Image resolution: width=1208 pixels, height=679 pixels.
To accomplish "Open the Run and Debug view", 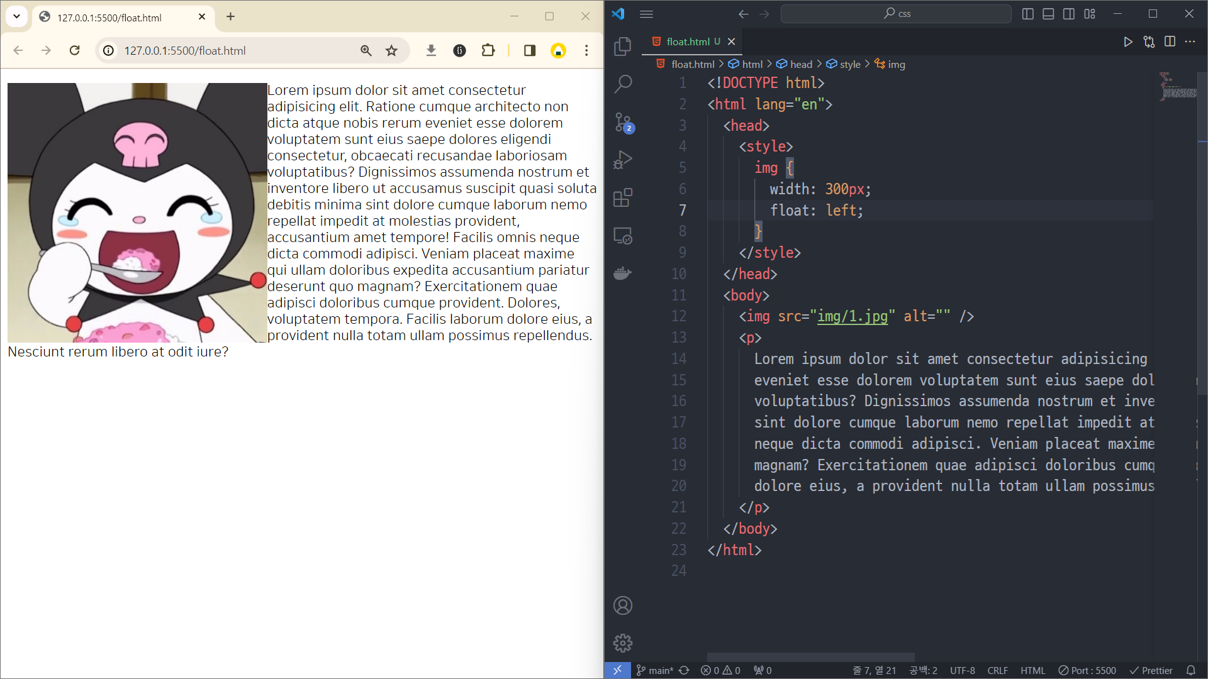I will tap(622, 160).
